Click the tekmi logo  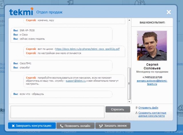pos(21,11)
